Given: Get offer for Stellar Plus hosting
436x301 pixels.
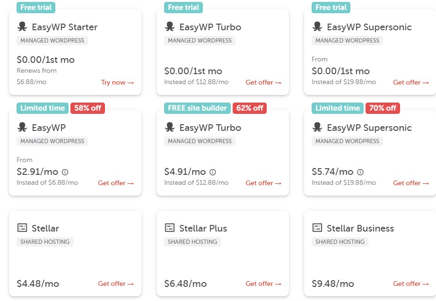Looking at the screenshot, I should [263, 284].
